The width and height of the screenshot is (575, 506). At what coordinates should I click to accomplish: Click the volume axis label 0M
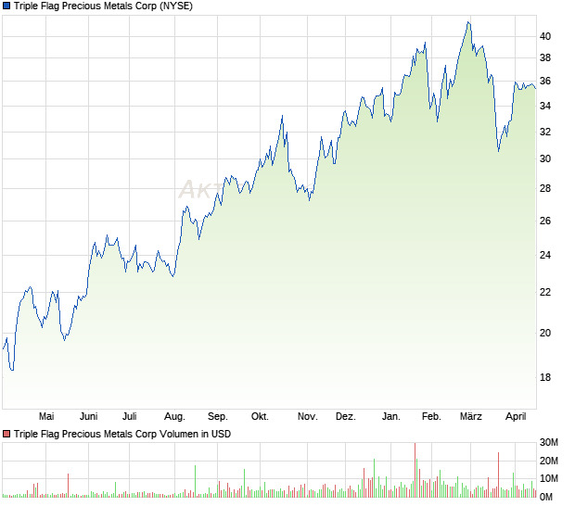pos(545,497)
